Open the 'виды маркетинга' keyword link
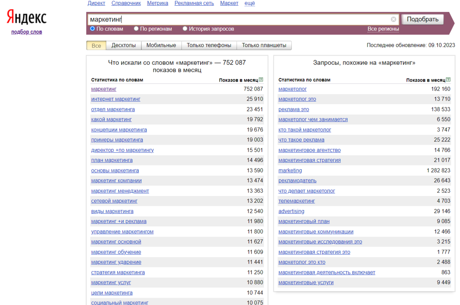 pos(112,211)
